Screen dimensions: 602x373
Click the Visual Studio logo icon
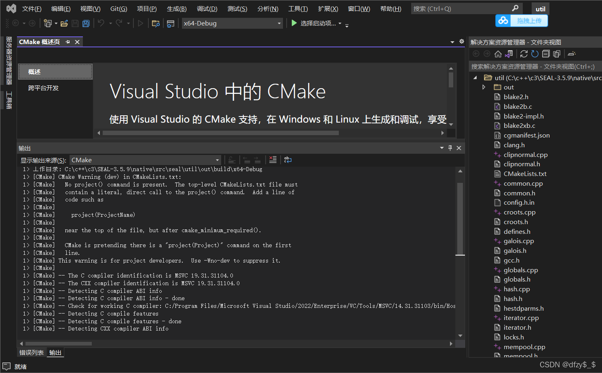11,8
